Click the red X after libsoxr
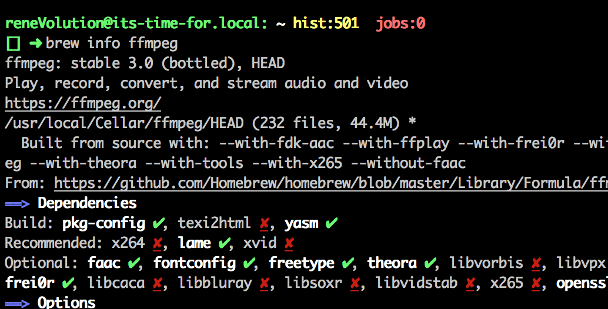Viewport: 608px width, 309px height. click(x=355, y=283)
